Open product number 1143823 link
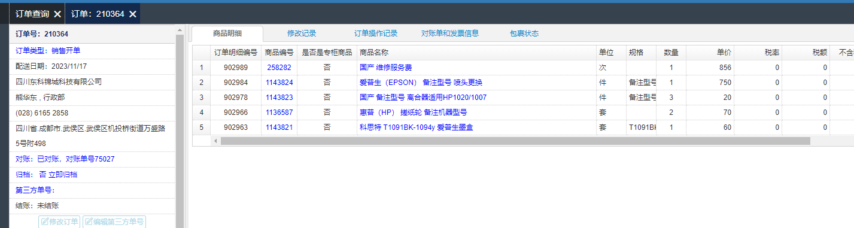Screen dimensions: 854x228 [279, 98]
